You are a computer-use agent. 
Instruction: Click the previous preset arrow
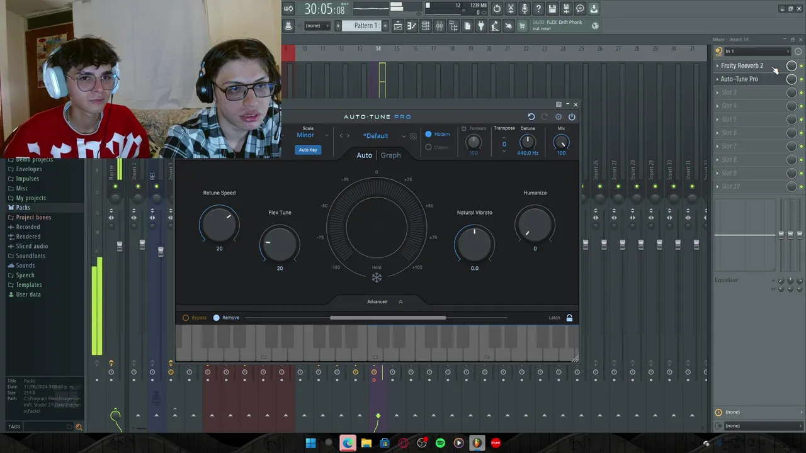point(341,136)
